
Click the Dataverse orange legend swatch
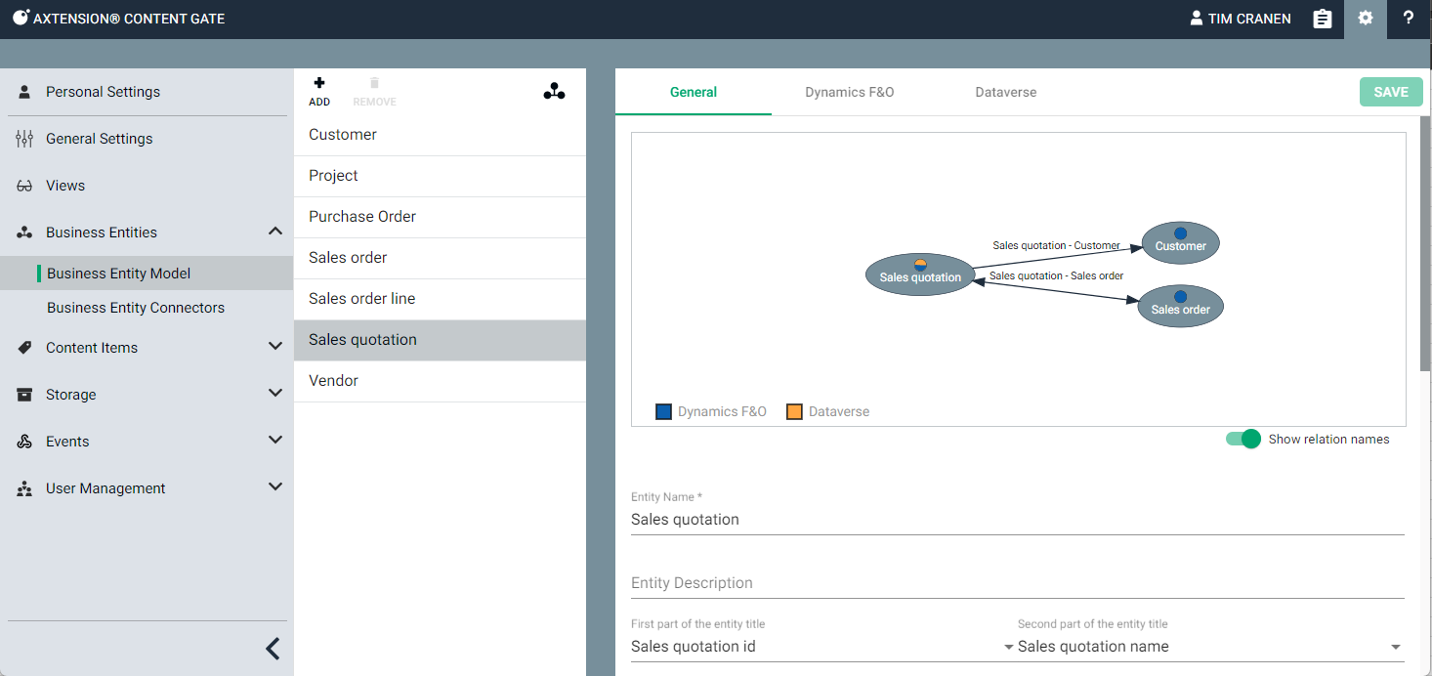point(794,412)
